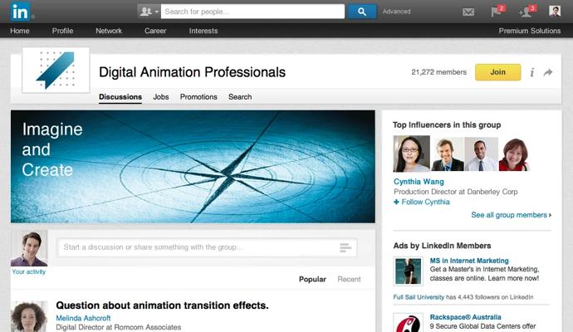Image resolution: width=573 pixels, height=332 pixels.
Task: Open MS in Internet Marketing ad
Action: pos(469,261)
